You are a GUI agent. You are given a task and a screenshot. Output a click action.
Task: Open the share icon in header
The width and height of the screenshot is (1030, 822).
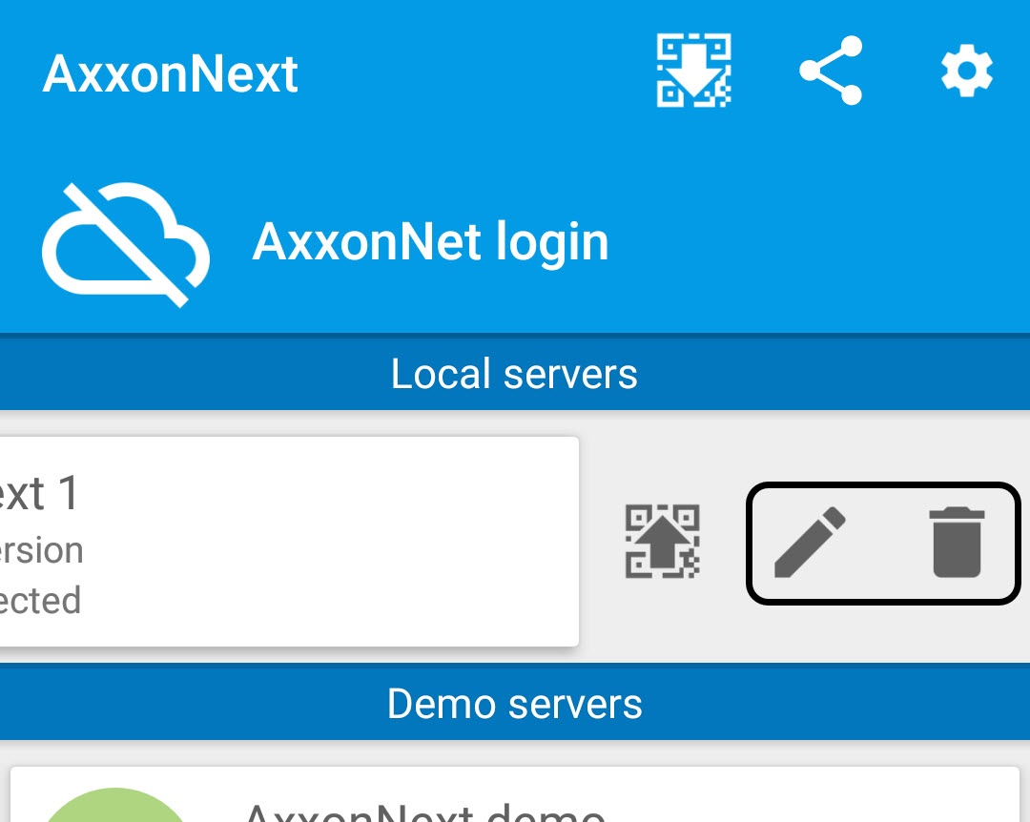831,71
